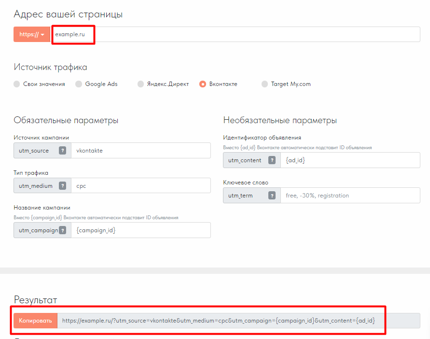Select the Вконтакте radio button
Viewport: 430px width, 339px height.
coord(203,84)
